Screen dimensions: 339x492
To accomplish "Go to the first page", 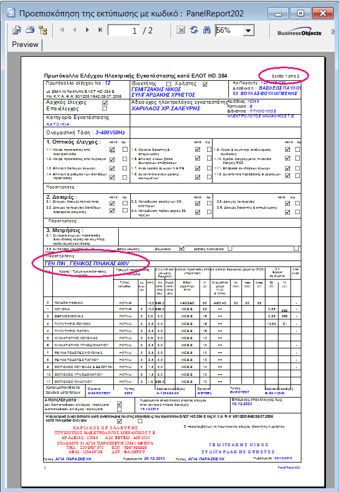I will tap(62, 31).
